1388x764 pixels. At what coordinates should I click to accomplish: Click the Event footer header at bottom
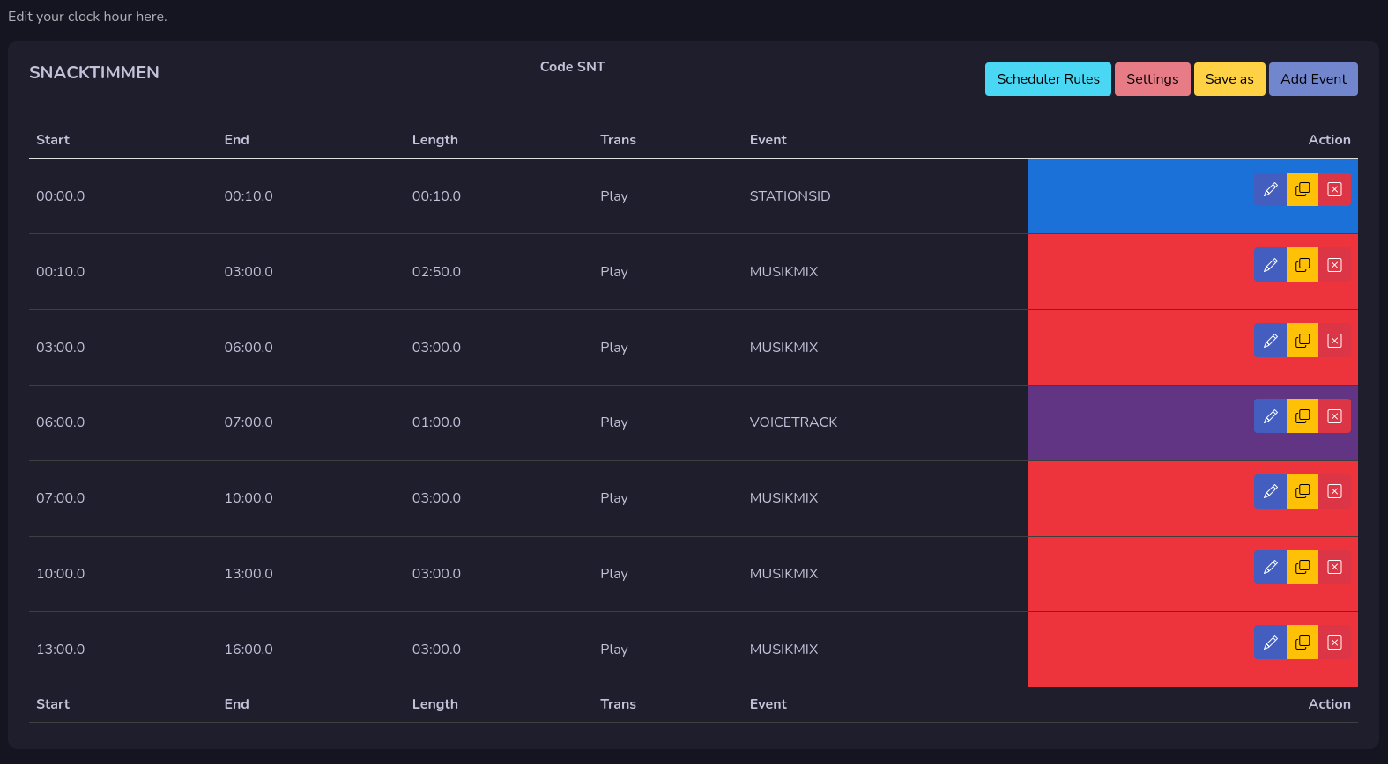(768, 704)
